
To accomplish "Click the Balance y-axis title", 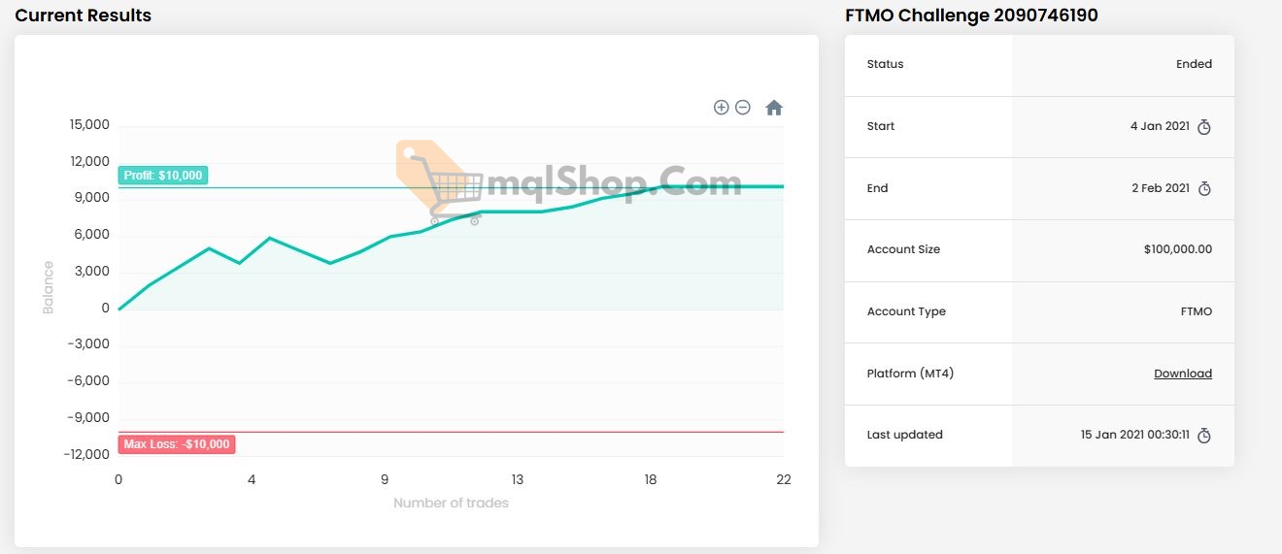I will 49,287.
